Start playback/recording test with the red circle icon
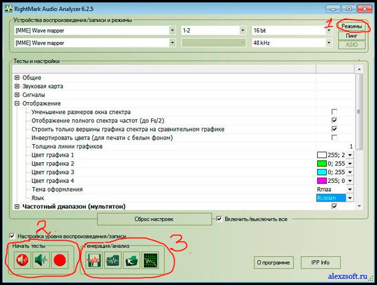Image resolution: width=377 pixels, height=285 pixels. point(60,260)
